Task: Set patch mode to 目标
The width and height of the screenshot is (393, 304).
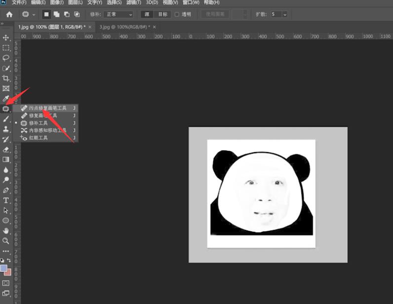Action: [x=162, y=14]
